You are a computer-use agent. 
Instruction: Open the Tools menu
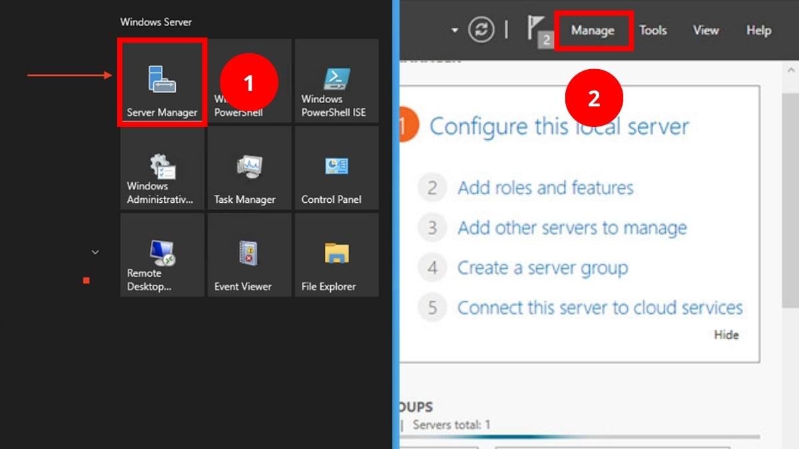[x=653, y=30]
